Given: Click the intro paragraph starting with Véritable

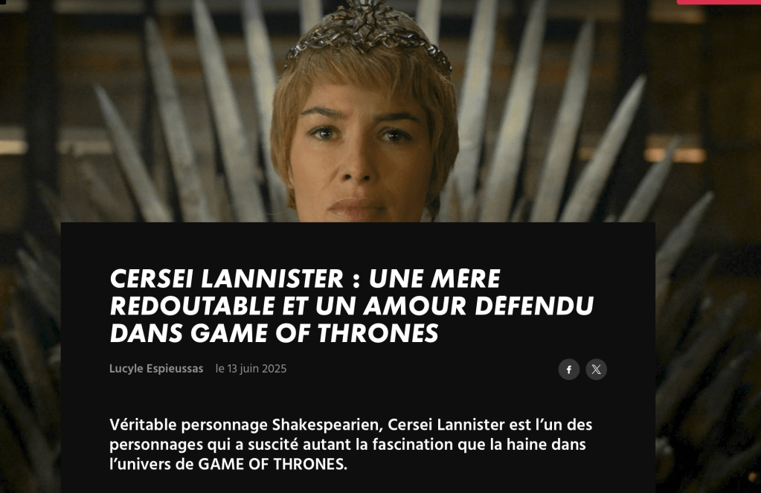Looking at the screenshot, I should (x=351, y=445).
